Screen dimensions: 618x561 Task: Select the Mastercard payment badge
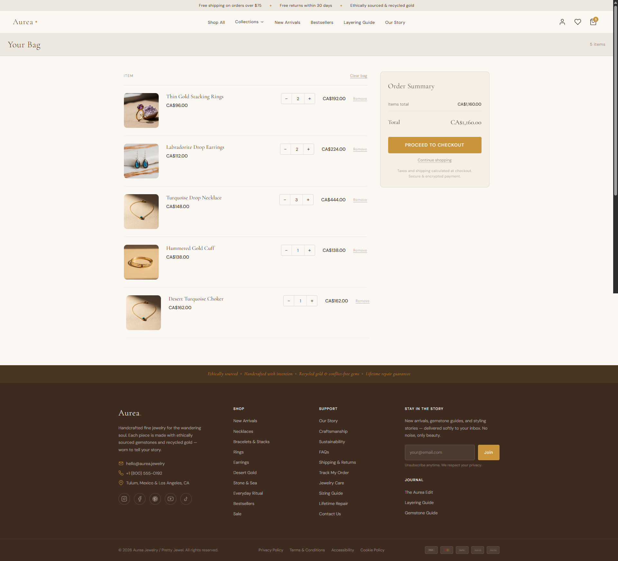pyautogui.click(x=447, y=550)
